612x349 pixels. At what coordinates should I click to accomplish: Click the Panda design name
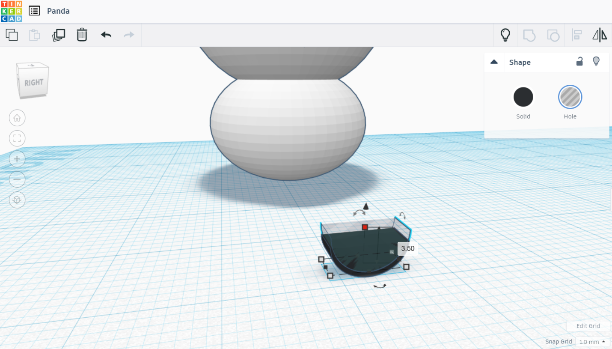(58, 11)
